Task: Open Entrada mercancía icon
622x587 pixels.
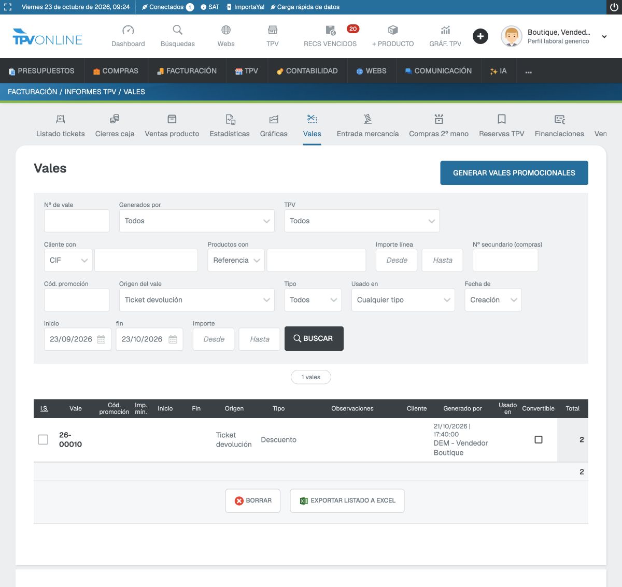Action: 367,119
